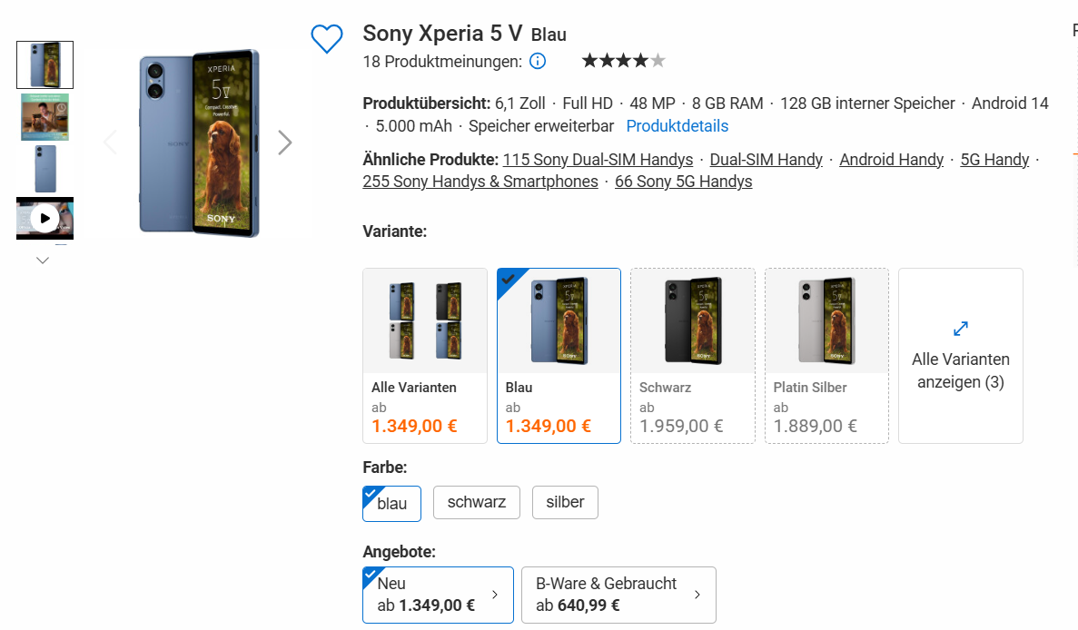Pick the silber color option
This screenshot has height=630, width=1078.
[x=565, y=502]
